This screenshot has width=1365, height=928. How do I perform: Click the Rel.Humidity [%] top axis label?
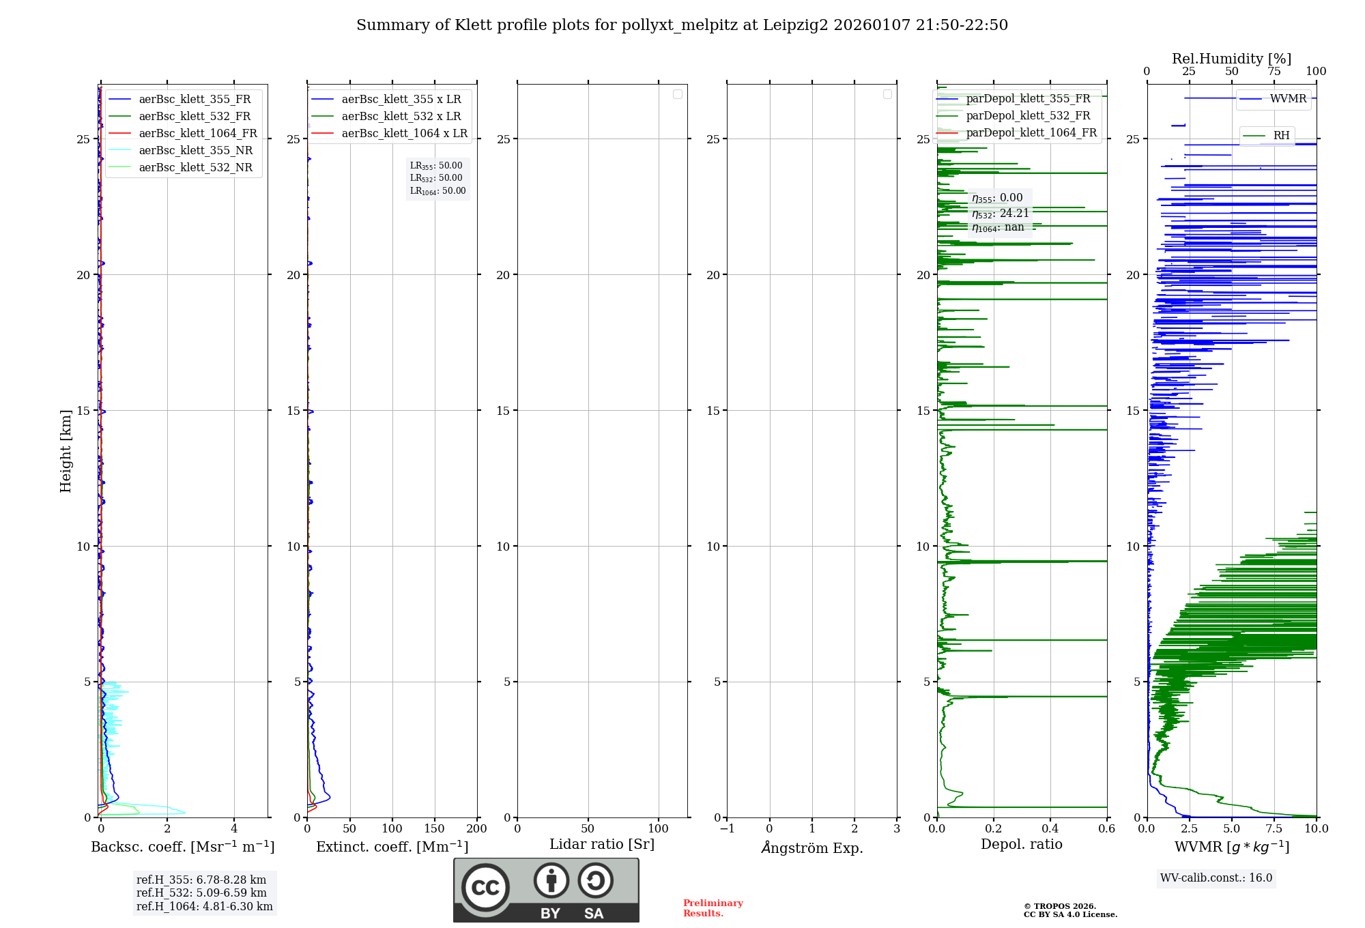click(1231, 59)
